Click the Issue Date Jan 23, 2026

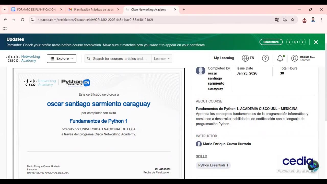coord(247,73)
